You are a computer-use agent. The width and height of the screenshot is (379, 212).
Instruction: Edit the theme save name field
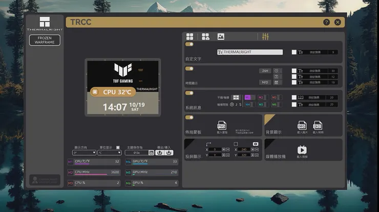pos(137,153)
